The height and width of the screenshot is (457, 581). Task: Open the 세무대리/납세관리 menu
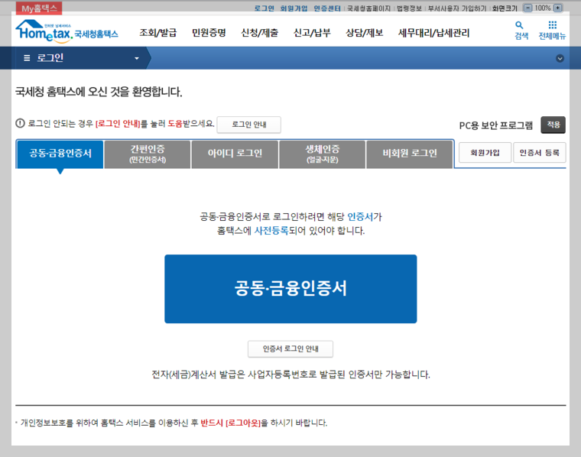[433, 33]
